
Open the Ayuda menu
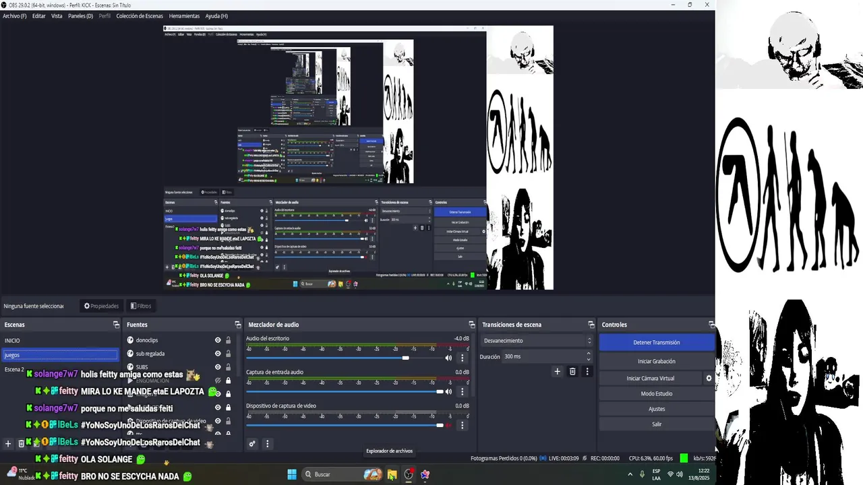pos(216,15)
